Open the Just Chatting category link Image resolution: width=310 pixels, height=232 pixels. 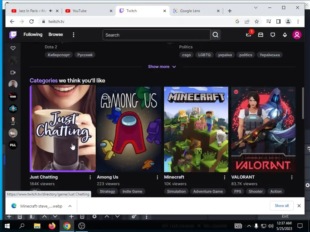(44, 177)
